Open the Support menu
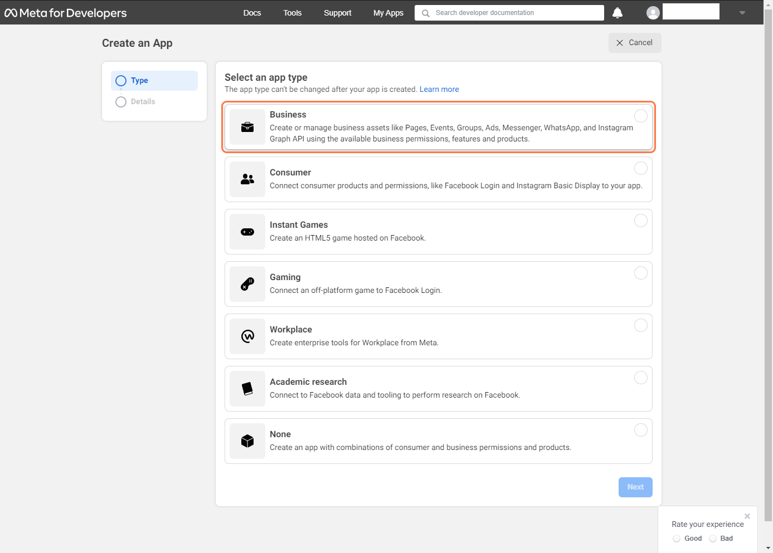The height and width of the screenshot is (553, 773). (338, 13)
